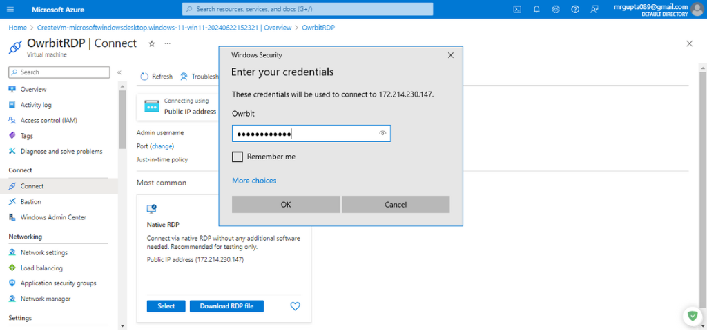Open Bastion in the Connect menu
This screenshot has height=331, width=707.
click(30, 201)
